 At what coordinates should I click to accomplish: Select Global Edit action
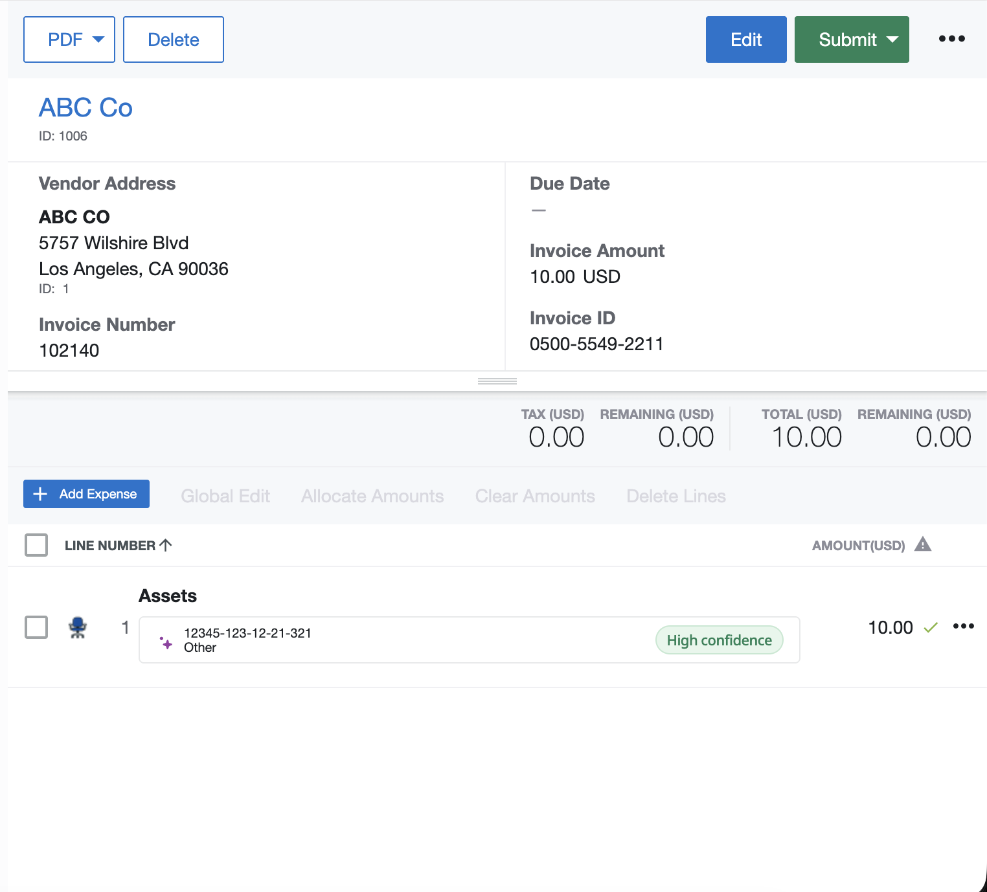225,496
